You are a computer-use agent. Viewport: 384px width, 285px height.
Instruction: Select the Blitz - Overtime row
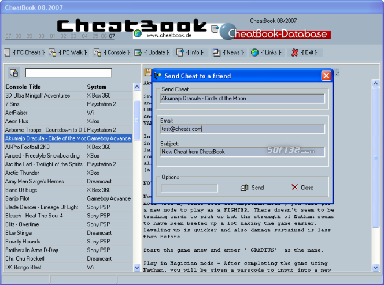pyautogui.click(x=68, y=224)
